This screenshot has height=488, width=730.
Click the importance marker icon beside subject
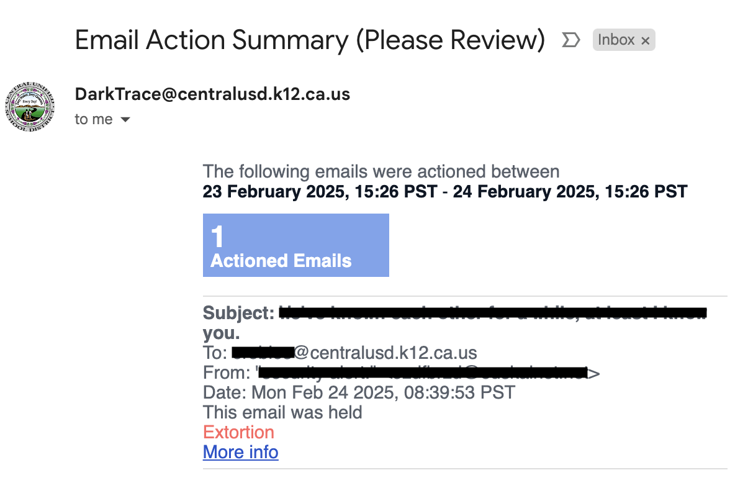pos(571,40)
